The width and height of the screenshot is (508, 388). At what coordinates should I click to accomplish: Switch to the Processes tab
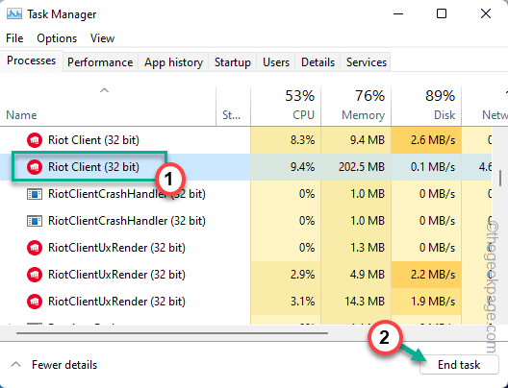[32, 61]
